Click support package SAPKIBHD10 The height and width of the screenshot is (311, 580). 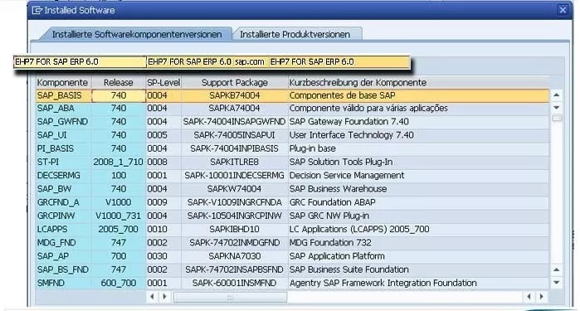point(235,229)
